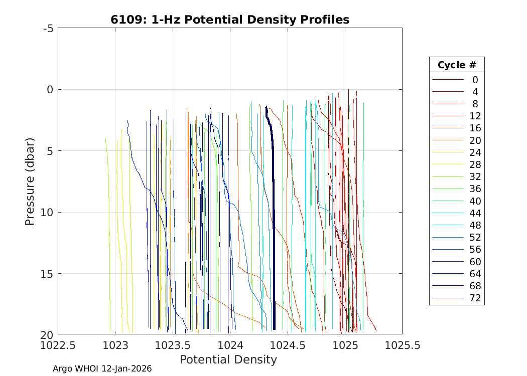Click the x-axis tick label 1024
527x376 pixels.
[230, 345]
